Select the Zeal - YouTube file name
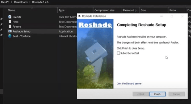 click(x=22, y=36)
